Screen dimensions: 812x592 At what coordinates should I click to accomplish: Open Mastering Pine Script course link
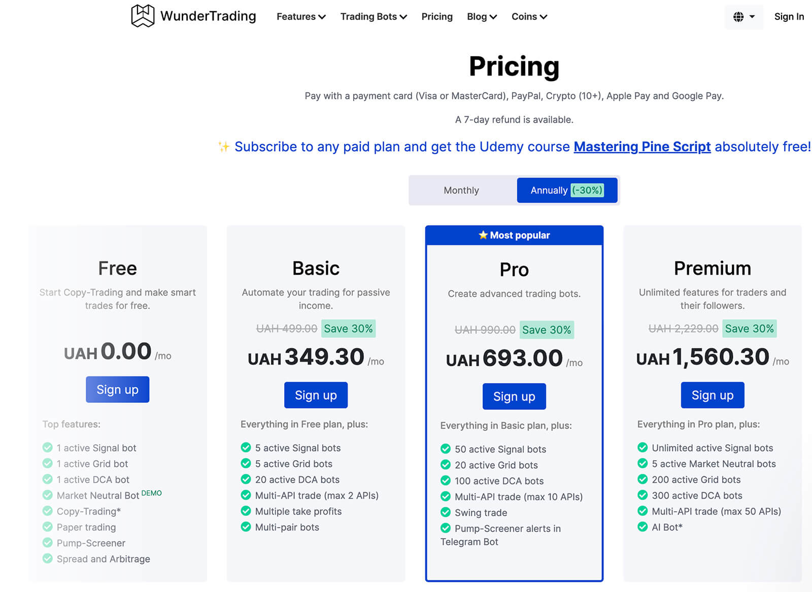pos(641,147)
